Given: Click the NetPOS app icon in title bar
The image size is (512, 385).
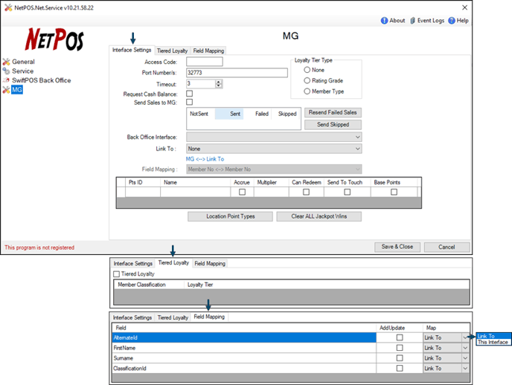Looking at the screenshot, I should [x=8, y=7].
